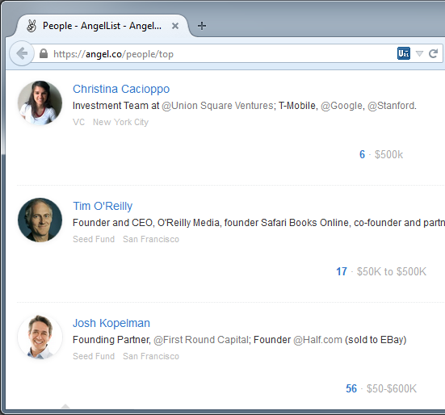Click the $50-$600K range text
445x415 pixels.
(x=392, y=388)
